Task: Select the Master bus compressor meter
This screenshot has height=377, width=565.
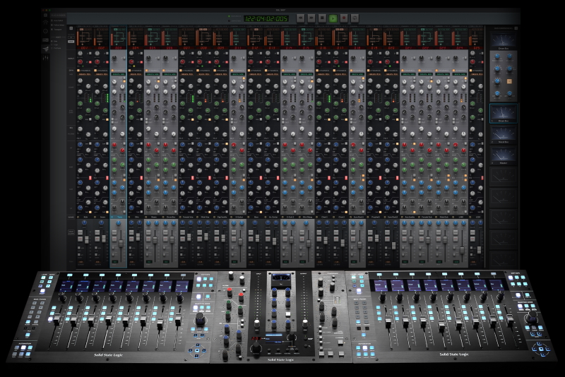Action: pos(504,156)
